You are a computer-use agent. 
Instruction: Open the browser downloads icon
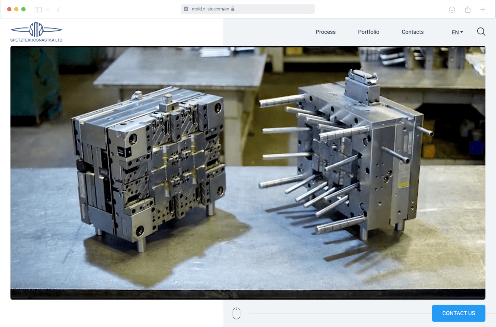pos(452,9)
